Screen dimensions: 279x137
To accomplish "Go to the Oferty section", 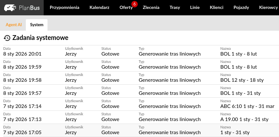I will click(126, 8).
